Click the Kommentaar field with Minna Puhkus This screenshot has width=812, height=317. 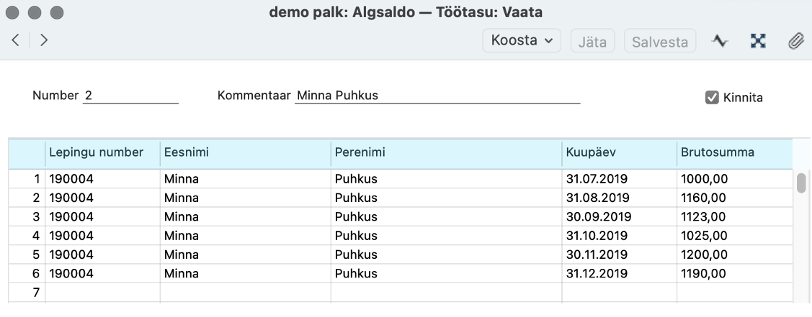click(437, 96)
